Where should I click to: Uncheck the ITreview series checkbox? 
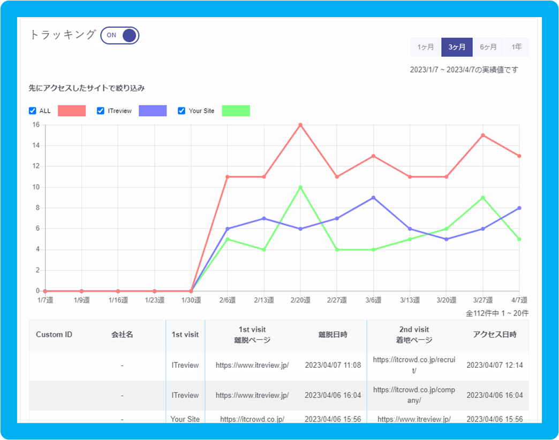click(x=101, y=111)
